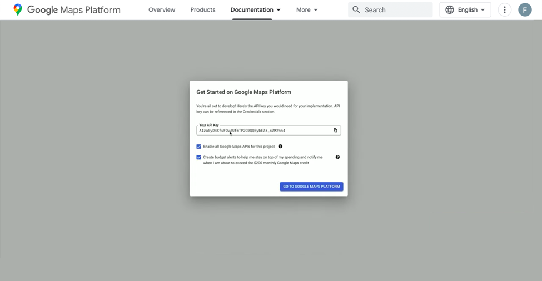This screenshot has height=281, width=542.
Task: Click the search magnifier icon
Action: tap(356, 9)
